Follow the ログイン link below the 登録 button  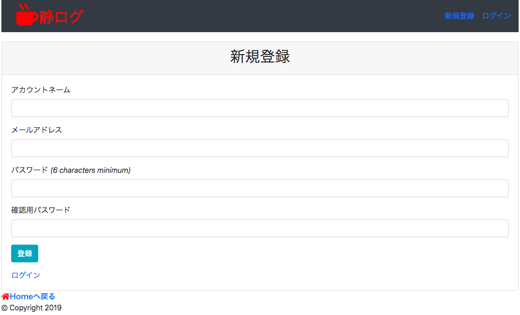[x=26, y=275]
